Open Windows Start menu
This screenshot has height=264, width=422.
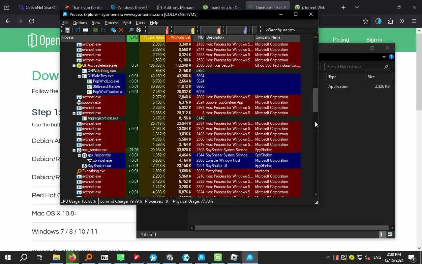click(8, 257)
